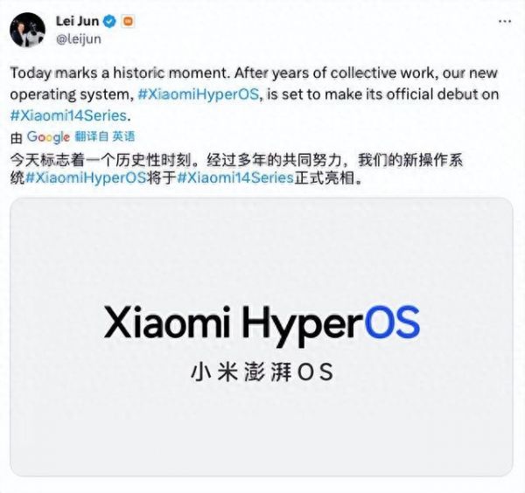Screen dimensions: 525x493
Task: Open #Xiaomi14Series hashtag in Chinese translation
Action: tap(235, 177)
